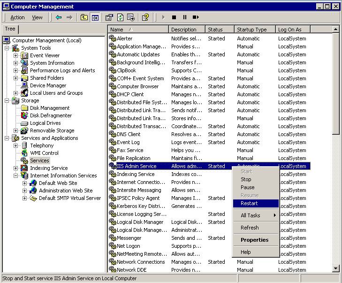
Task: Click the Stop Service toolbar button
Action: [174, 17]
